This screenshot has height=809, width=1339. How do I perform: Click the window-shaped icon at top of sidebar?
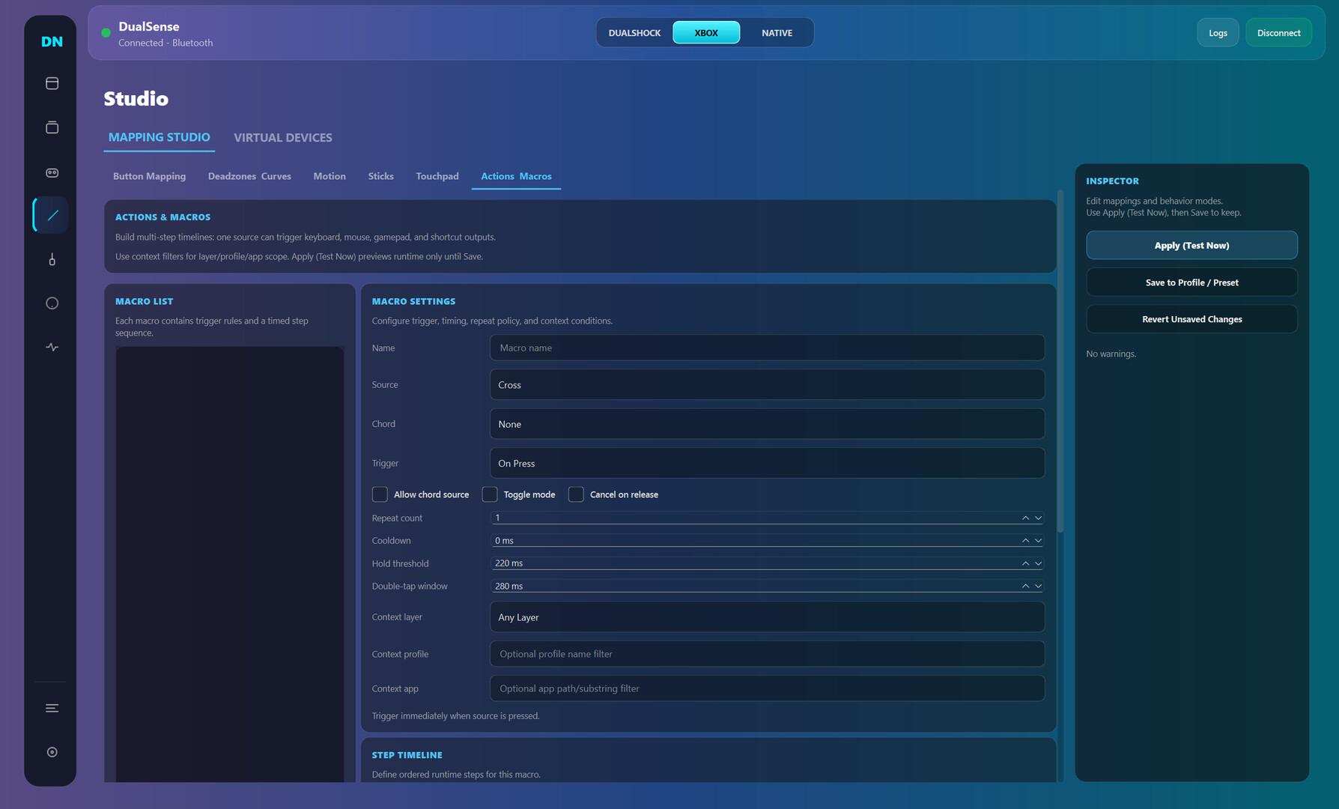52,83
